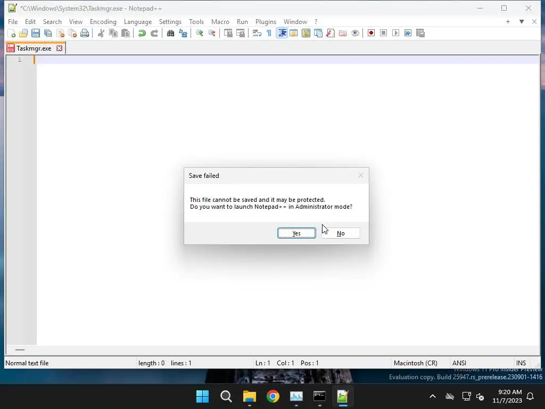Screen dimensions: 545x409
Task: Click the INS insert mode indicator
Action: (x=521, y=363)
